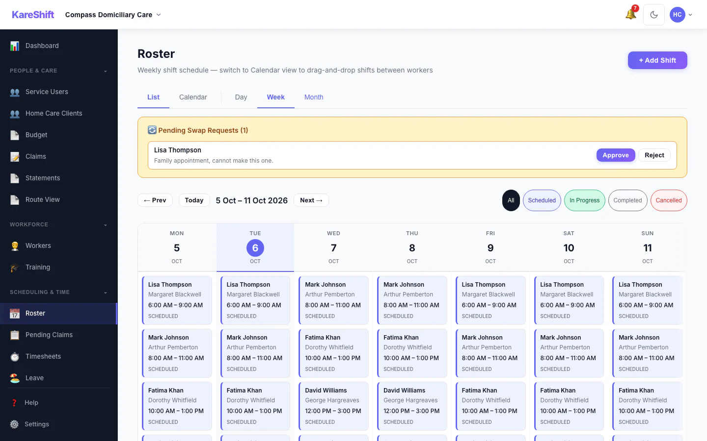The image size is (707, 441).
Task: Select the Month view tab
Action: tap(314, 98)
